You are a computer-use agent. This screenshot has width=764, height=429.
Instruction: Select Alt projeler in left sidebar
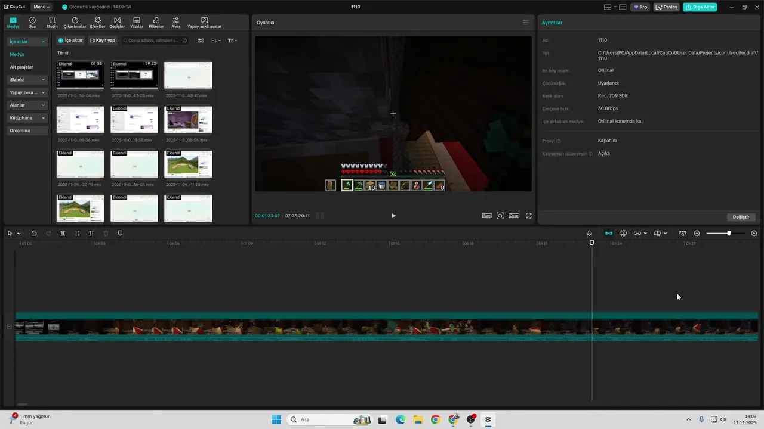21,67
